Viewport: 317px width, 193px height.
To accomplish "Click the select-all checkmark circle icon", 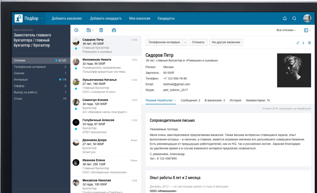I will point(76,30).
